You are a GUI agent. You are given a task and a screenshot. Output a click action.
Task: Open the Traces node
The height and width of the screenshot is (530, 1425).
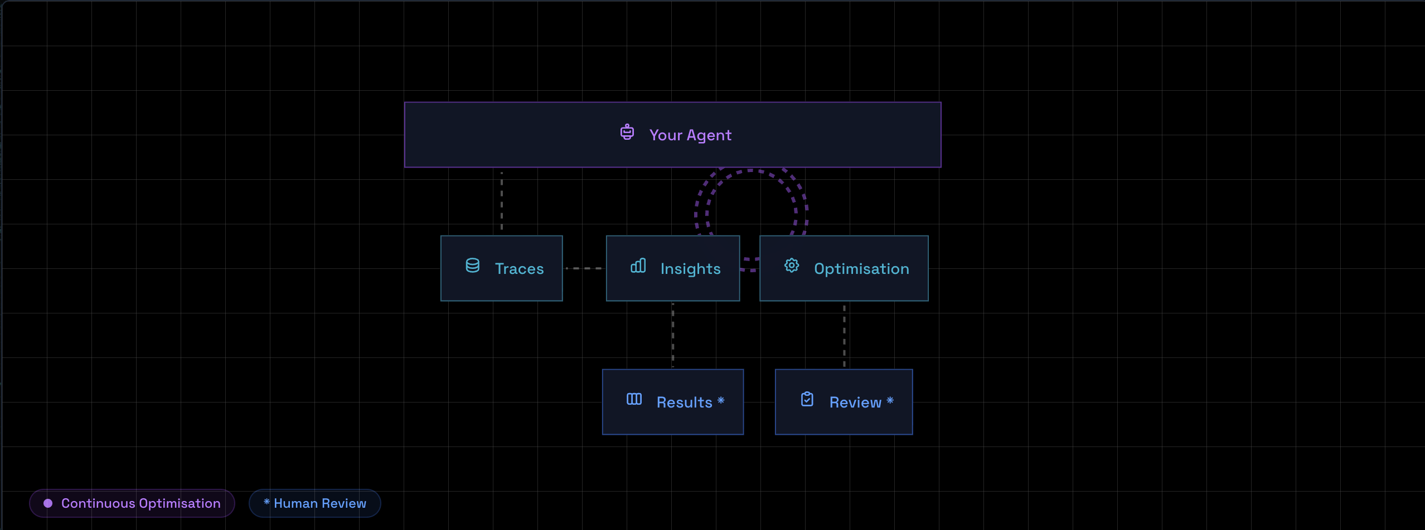[501, 268]
